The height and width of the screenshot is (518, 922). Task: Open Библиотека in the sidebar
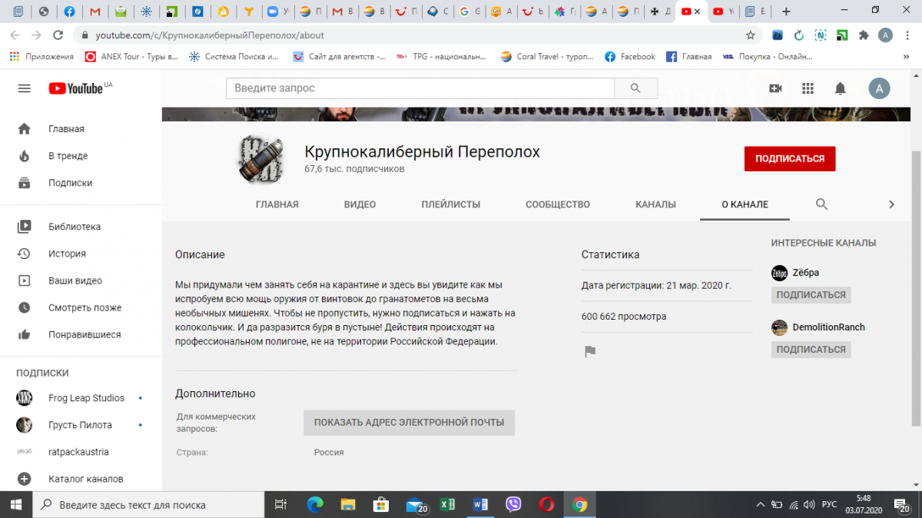pos(74,227)
